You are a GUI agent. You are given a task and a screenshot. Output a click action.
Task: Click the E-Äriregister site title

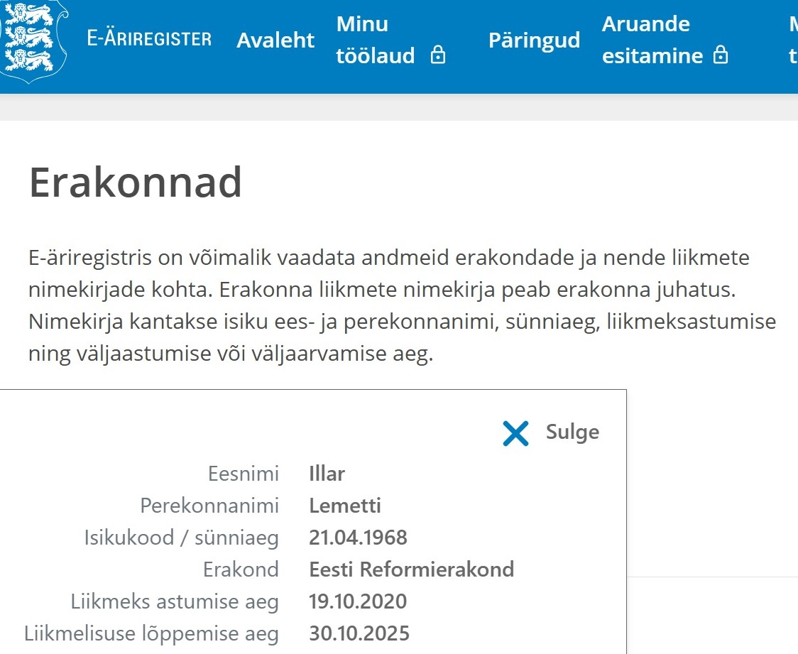(x=149, y=39)
